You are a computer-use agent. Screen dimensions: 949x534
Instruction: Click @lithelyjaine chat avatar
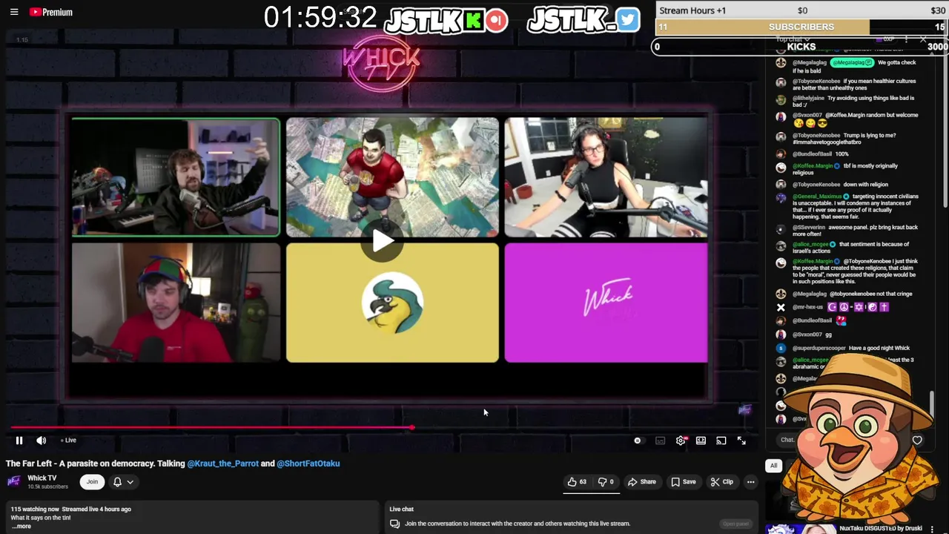click(x=781, y=100)
